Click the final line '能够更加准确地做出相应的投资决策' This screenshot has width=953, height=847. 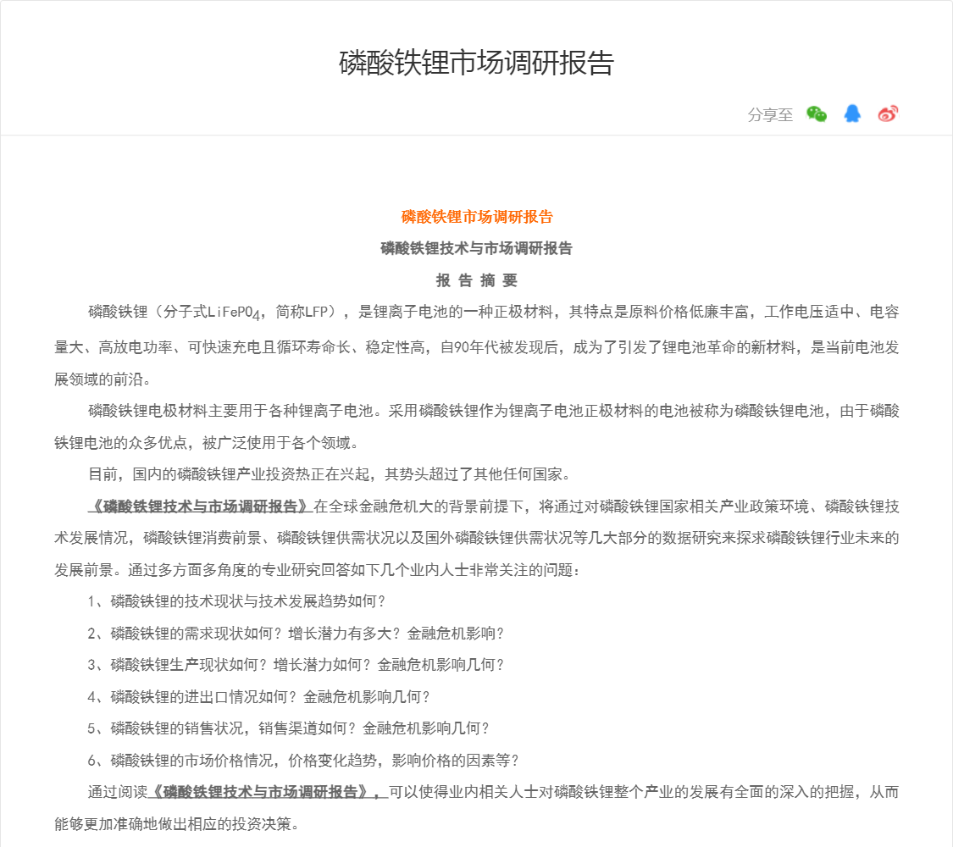click(x=176, y=823)
